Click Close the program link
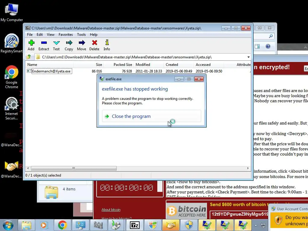Screen dimensions: 308x231 [152, 116]
